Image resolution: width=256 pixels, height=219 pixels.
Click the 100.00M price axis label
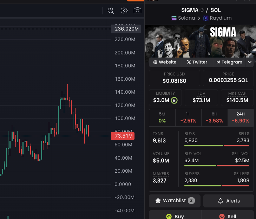click(125, 118)
